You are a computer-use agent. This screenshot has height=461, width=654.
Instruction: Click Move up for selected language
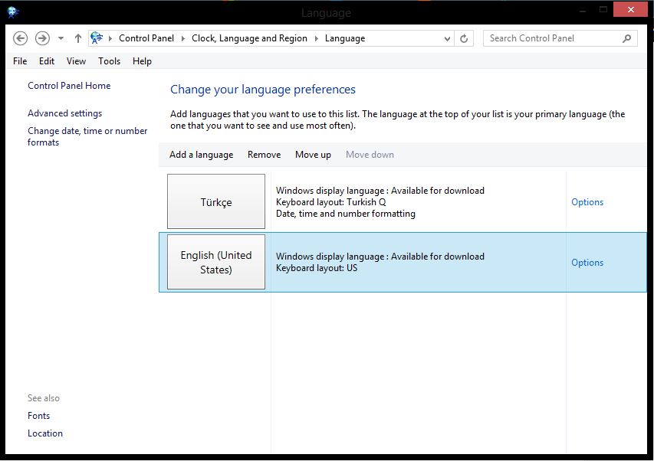313,155
